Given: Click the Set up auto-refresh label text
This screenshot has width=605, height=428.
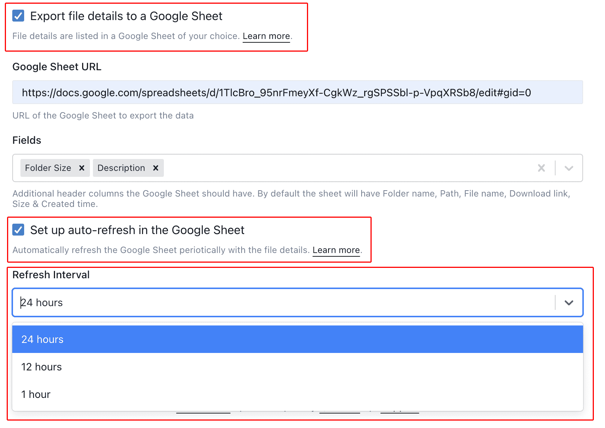Looking at the screenshot, I should pos(137,230).
